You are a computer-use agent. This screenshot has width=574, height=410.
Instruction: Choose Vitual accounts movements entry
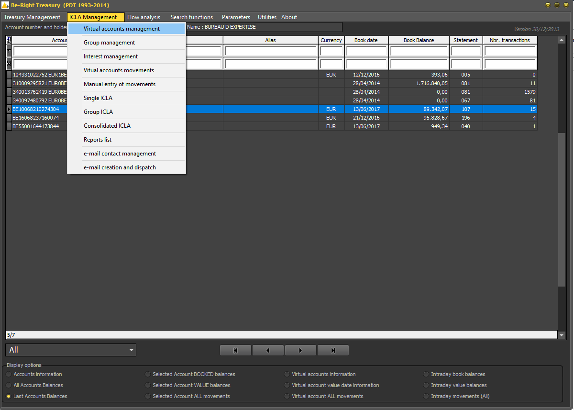(126, 70)
